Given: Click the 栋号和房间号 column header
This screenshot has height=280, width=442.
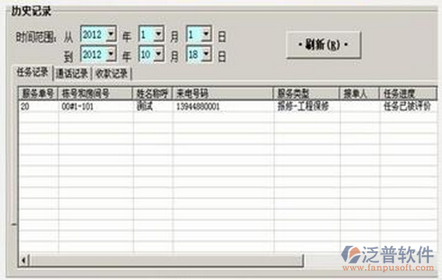Looking at the screenshot, I should (95, 93).
